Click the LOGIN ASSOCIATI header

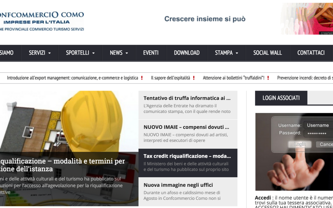point(281,98)
